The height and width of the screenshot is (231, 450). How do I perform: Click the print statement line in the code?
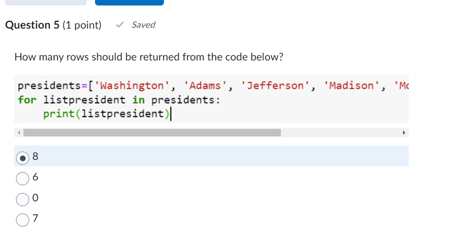(x=106, y=113)
